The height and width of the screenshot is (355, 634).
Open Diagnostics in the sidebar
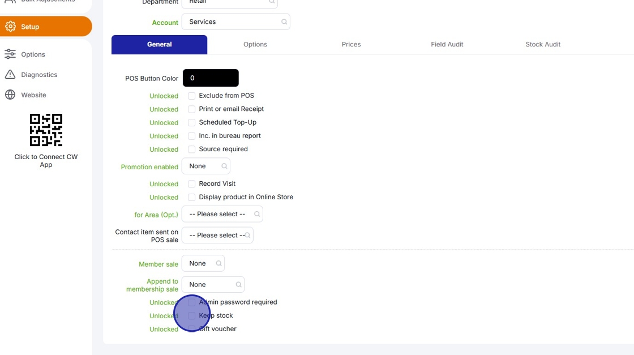39,74
